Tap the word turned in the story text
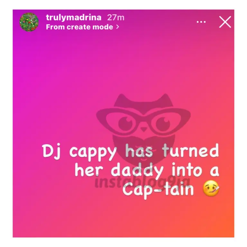The width and height of the screenshot is (247, 247). coord(190,151)
